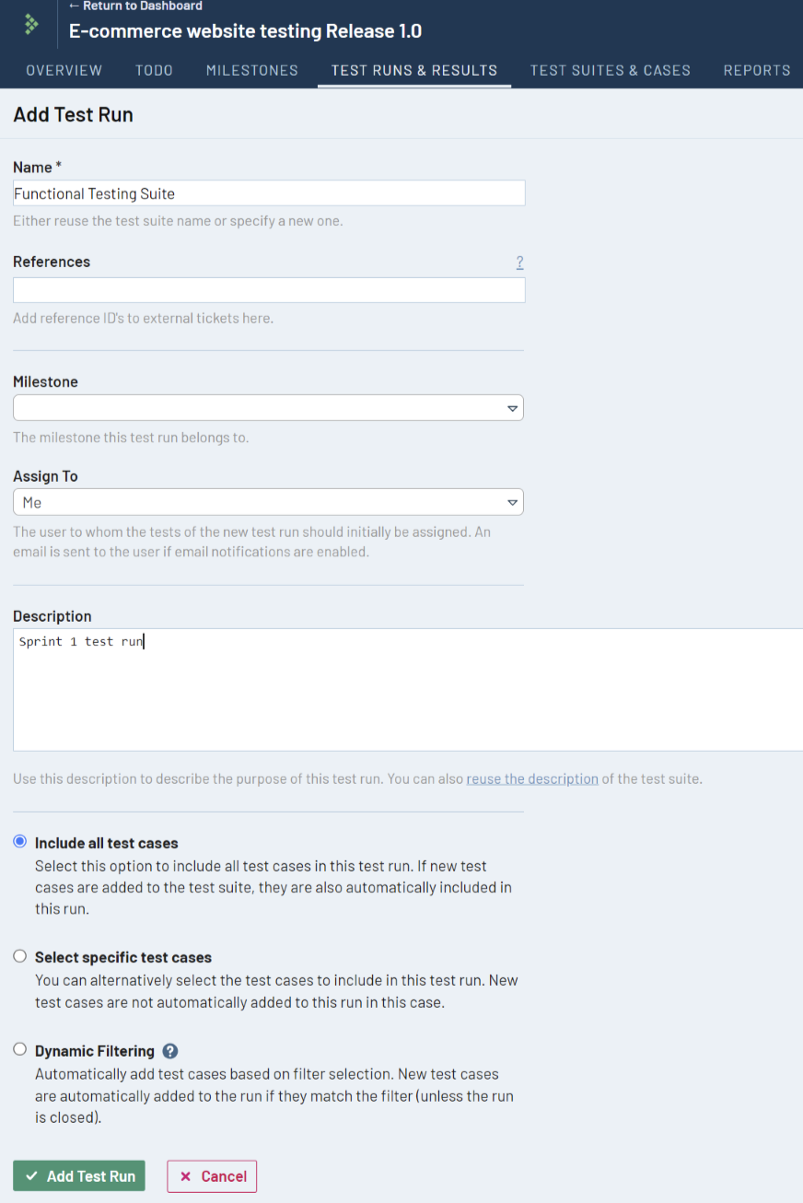Click inside the Name input field
This screenshot has width=803, height=1203.
click(268, 193)
